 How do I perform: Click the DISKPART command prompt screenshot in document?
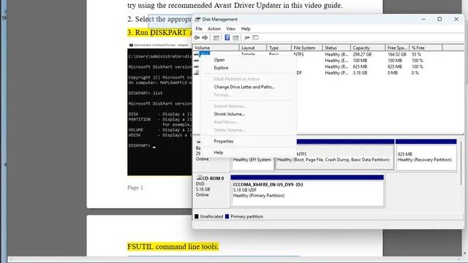159,109
